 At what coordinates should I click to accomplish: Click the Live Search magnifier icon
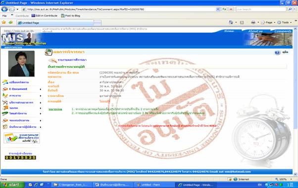290,9
